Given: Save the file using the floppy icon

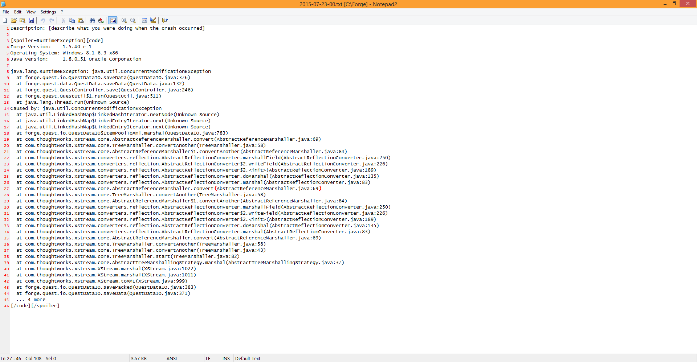Looking at the screenshot, I should pos(31,20).
